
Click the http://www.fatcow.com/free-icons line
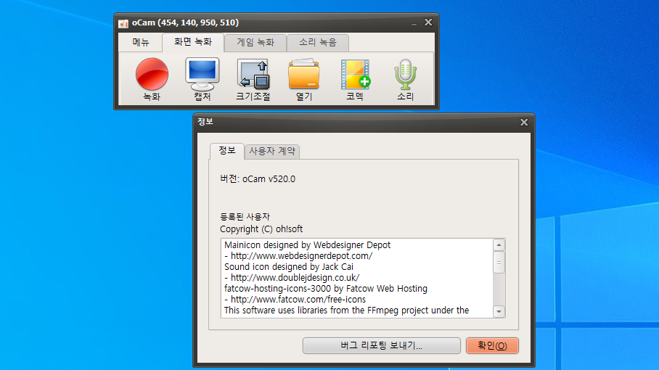[295, 300]
